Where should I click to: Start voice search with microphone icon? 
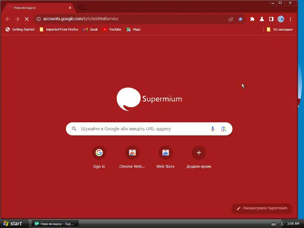coord(213,129)
